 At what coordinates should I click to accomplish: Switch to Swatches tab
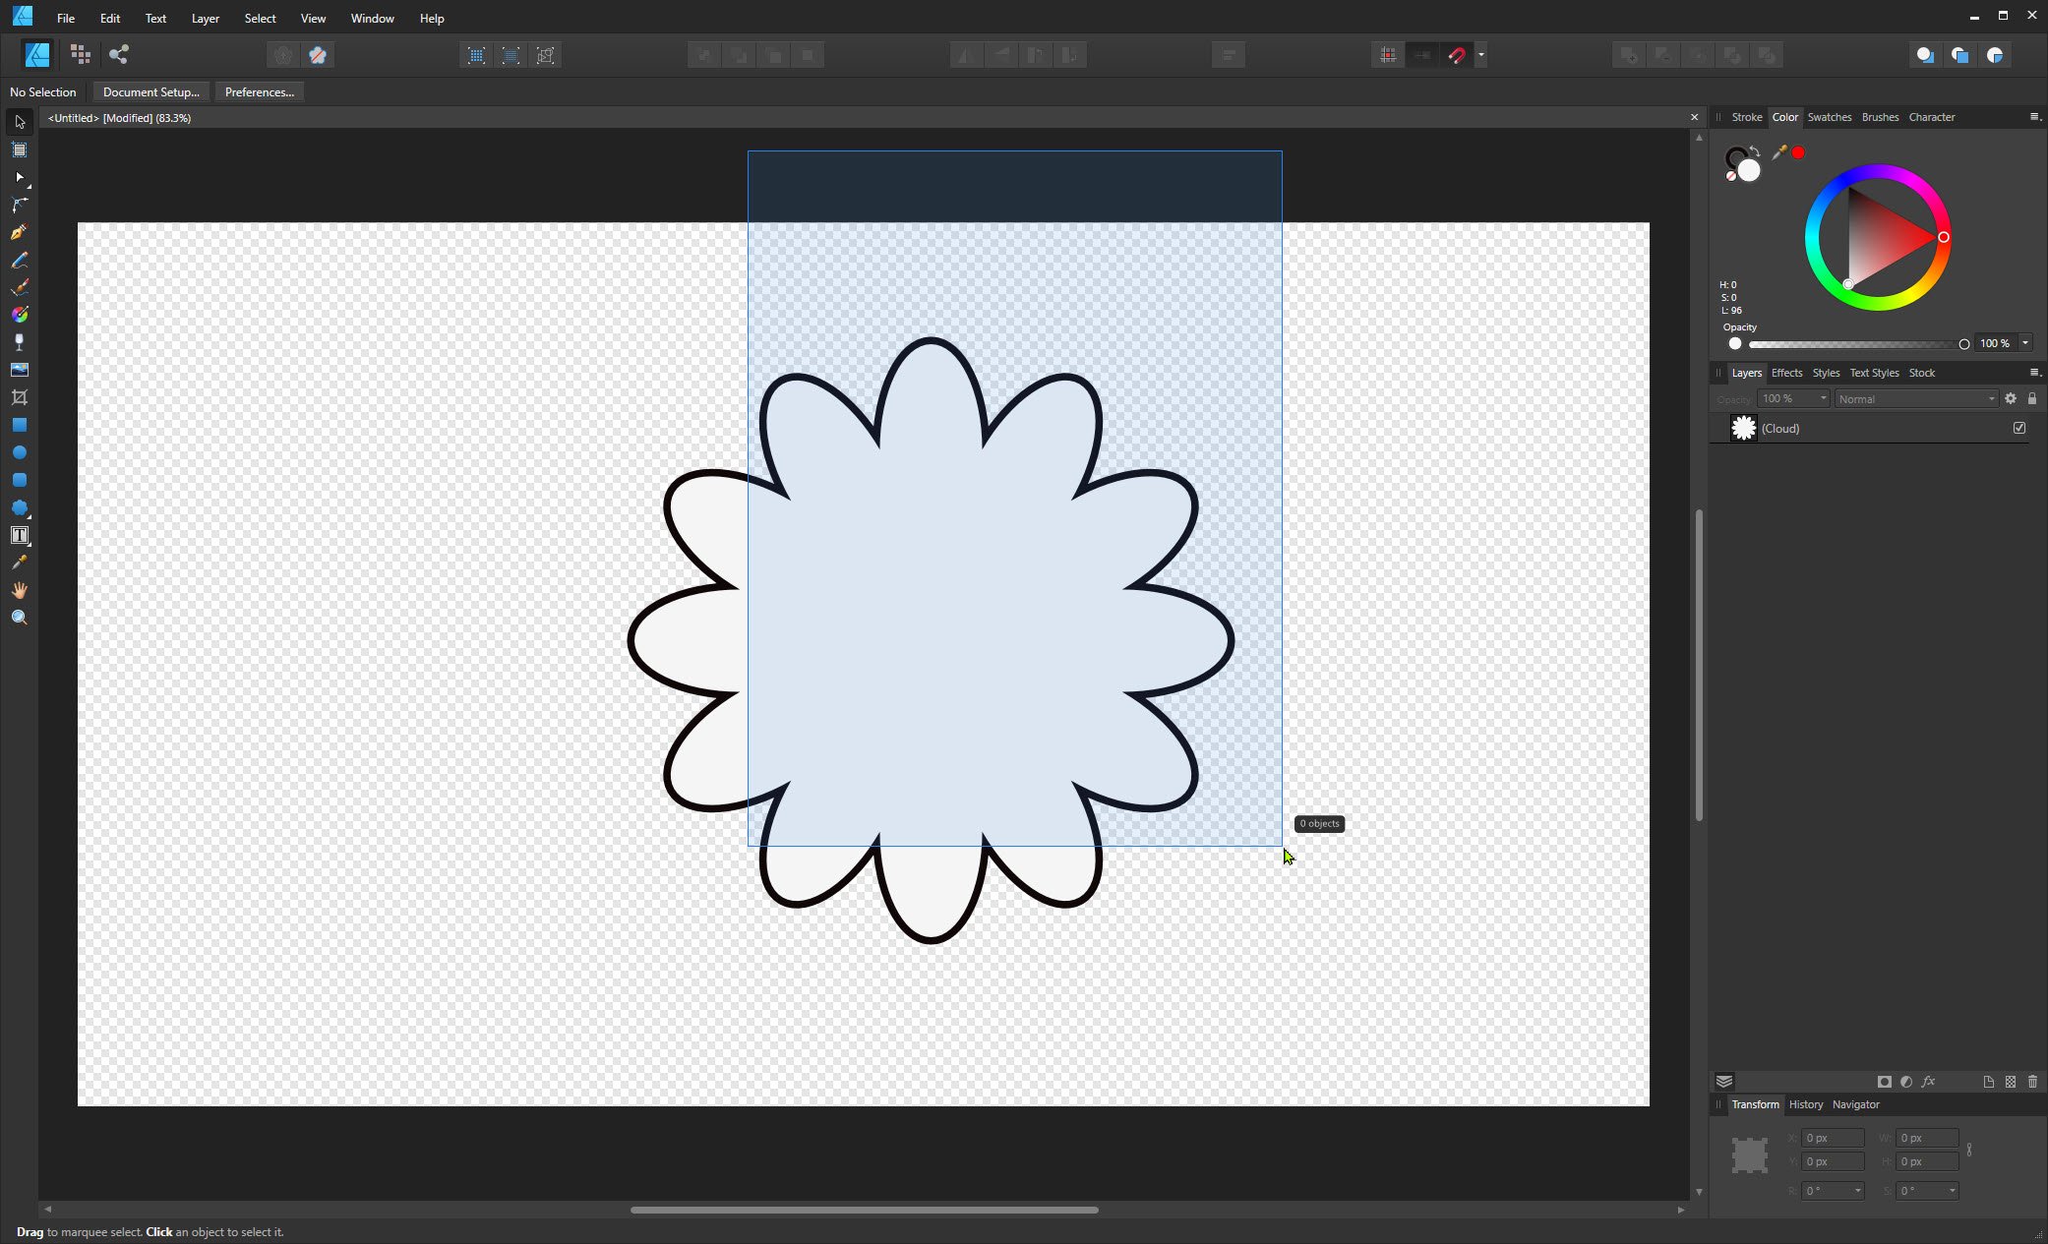[x=1830, y=117]
